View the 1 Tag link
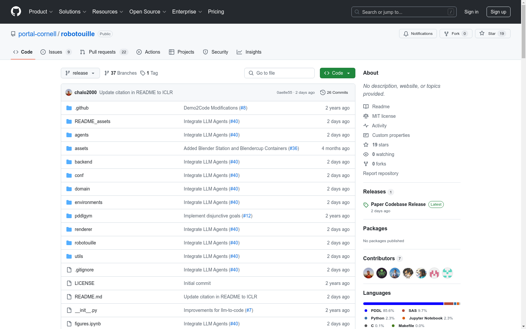The image size is (526, 329). pyautogui.click(x=149, y=73)
